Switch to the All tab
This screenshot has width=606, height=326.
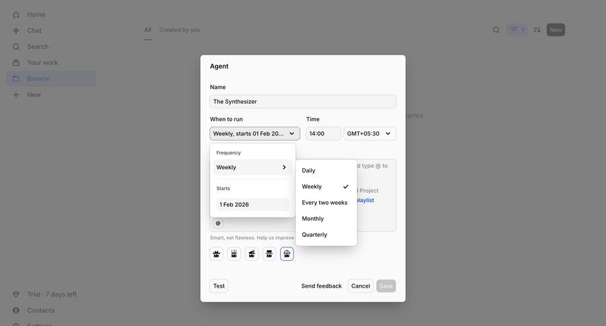147,30
